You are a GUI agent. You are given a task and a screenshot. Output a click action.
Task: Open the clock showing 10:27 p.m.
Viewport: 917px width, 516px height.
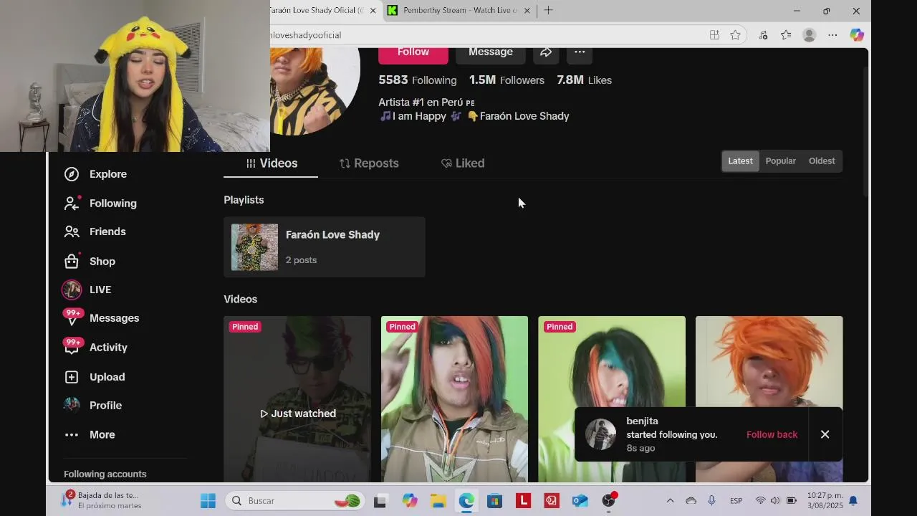click(x=825, y=500)
